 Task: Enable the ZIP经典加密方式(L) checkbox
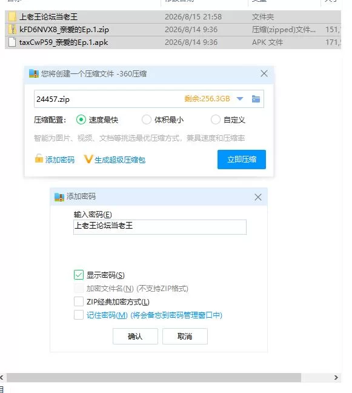click(x=79, y=301)
